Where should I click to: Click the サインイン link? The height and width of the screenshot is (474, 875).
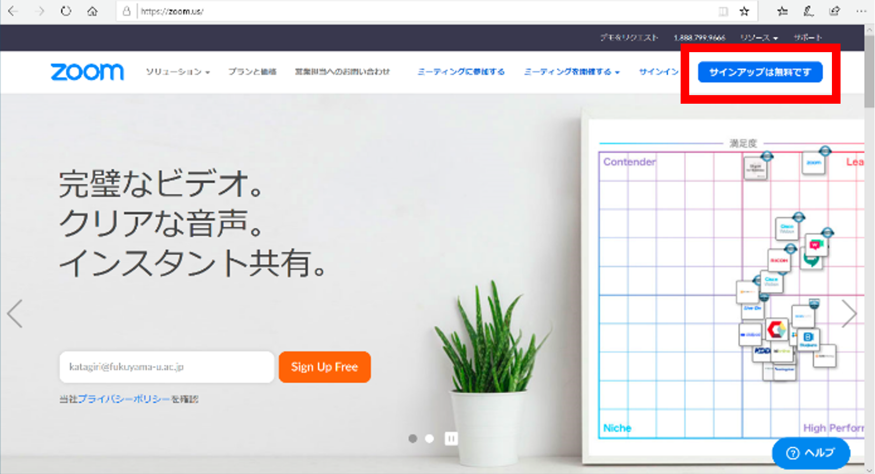pyautogui.click(x=659, y=71)
